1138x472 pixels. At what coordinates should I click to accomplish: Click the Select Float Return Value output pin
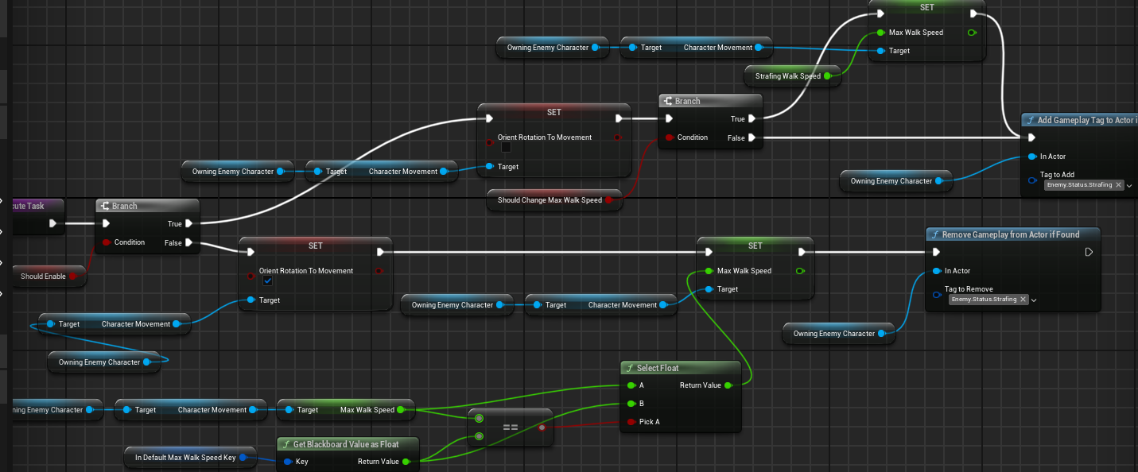(x=725, y=385)
